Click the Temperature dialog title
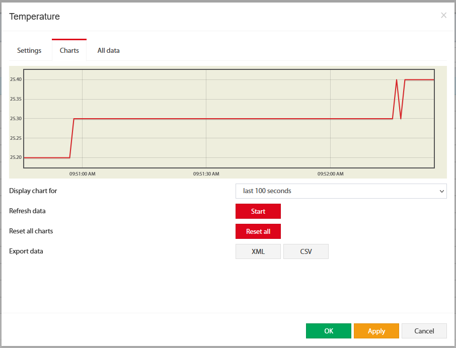 pos(34,17)
